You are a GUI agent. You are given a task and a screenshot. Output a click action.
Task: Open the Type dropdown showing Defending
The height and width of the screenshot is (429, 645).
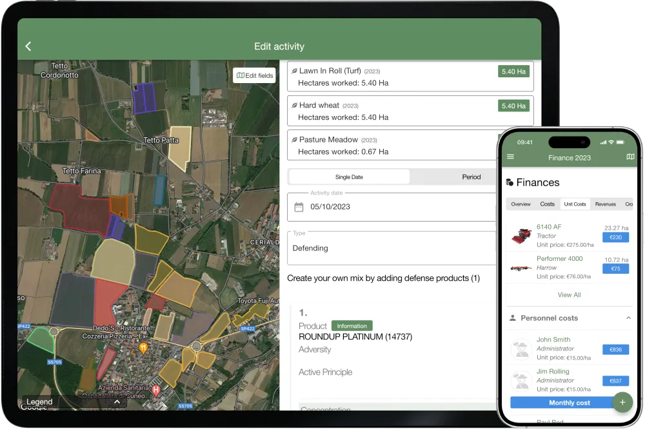coord(393,248)
